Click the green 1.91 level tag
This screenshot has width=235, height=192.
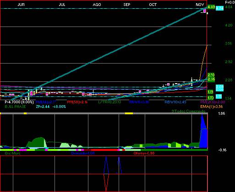coord(211,92)
